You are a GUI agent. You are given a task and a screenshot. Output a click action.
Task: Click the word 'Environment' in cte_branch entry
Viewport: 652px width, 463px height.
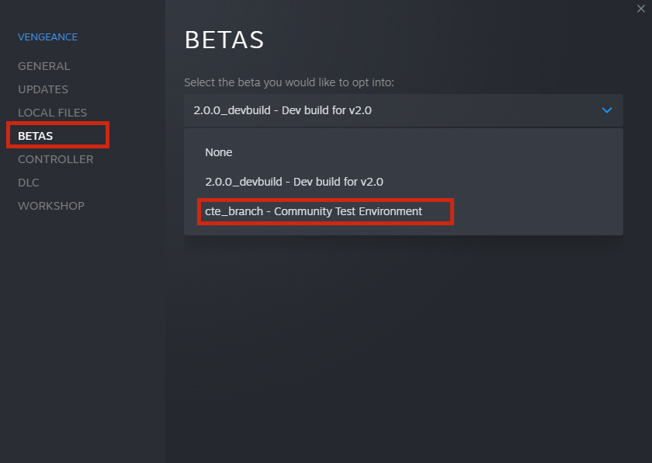tap(390, 211)
